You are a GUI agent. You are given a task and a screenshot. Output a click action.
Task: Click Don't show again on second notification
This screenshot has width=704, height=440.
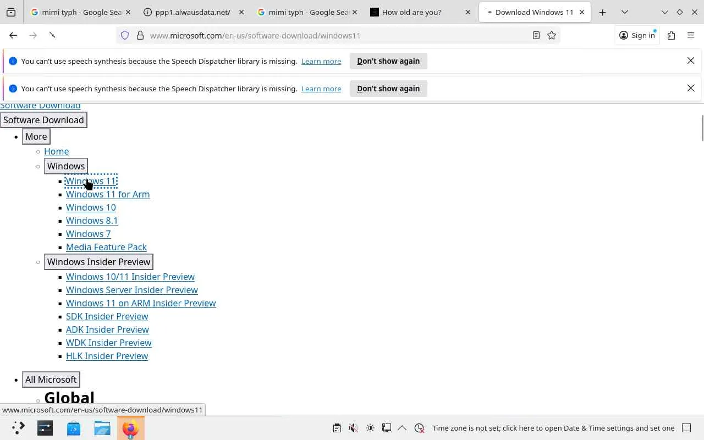(x=388, y=89)
